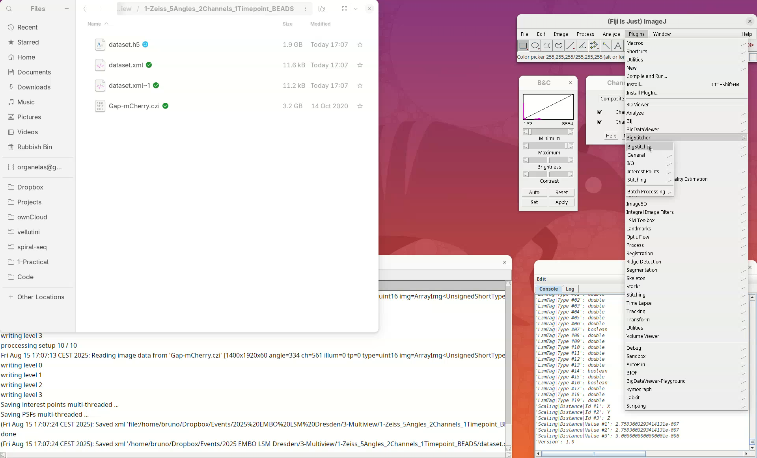Select the Polygon selection tool
757x458 pixels.
tap(547, 46)
